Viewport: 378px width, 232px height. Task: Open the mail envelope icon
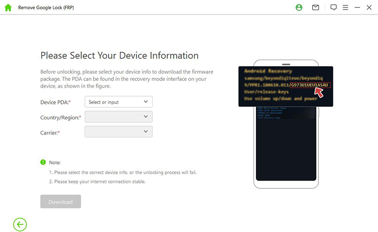pyautogui.click(x=315, y=8)
